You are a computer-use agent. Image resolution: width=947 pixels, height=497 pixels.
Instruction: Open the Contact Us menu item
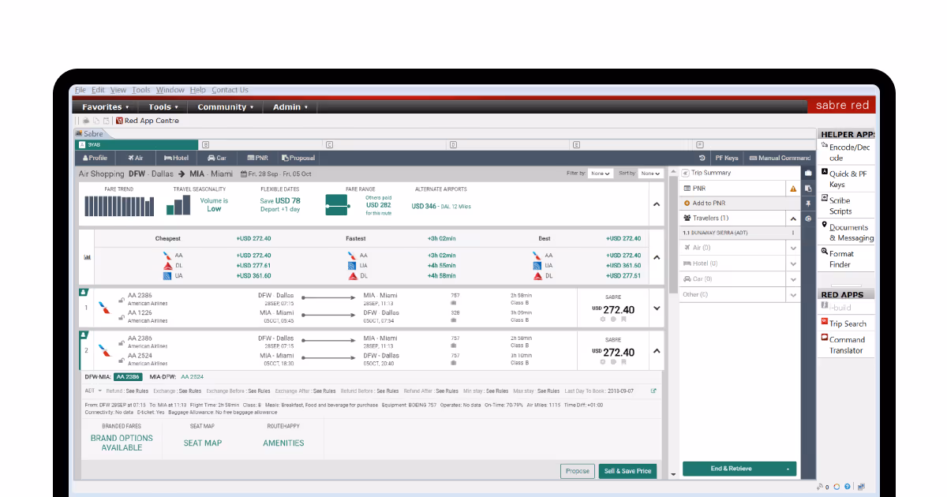[x=230, y=90]
